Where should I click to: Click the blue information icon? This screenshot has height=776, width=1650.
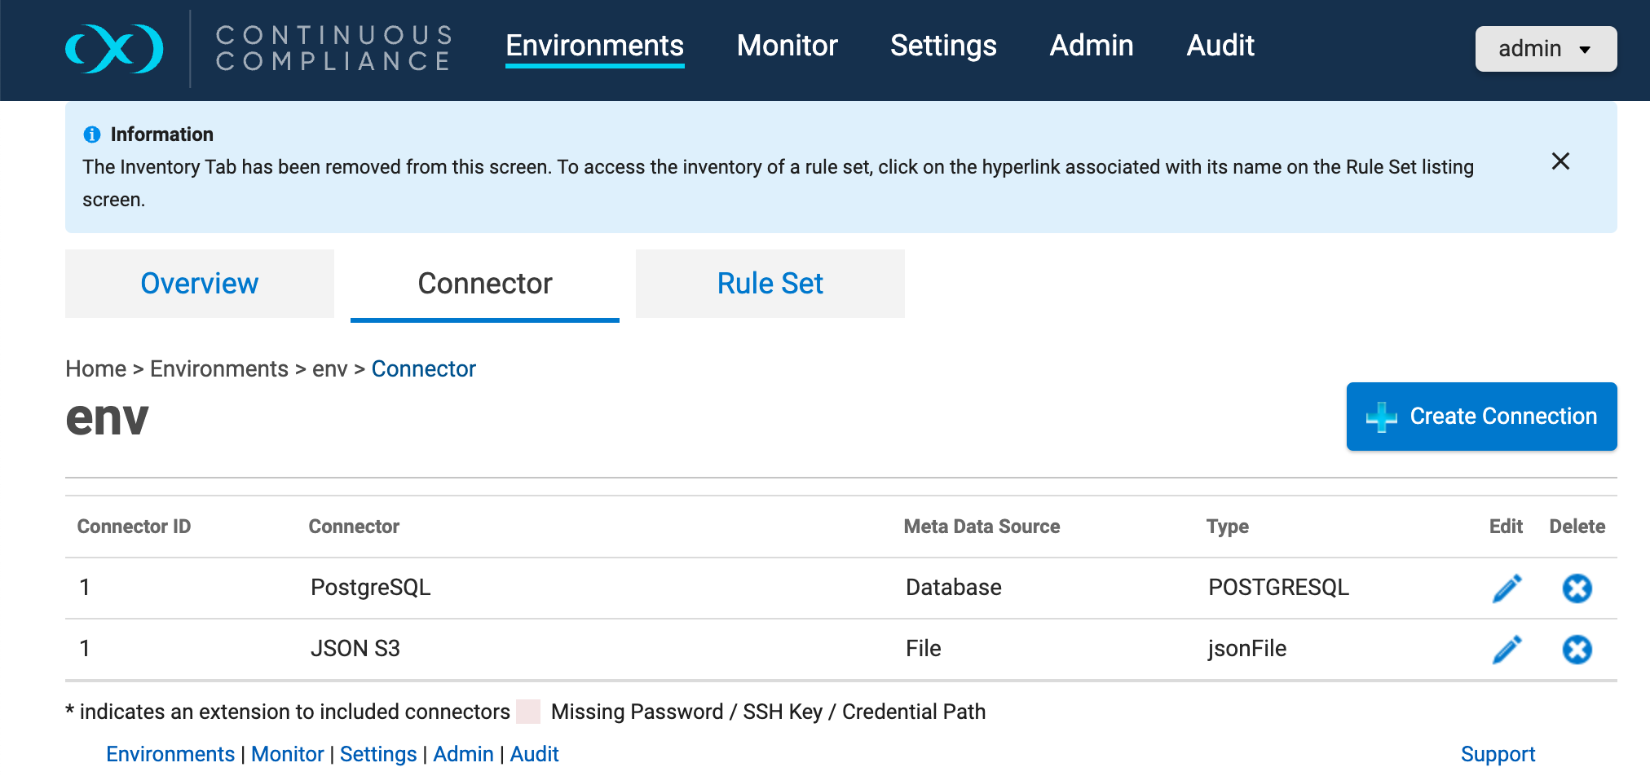(x=92, y=134)
